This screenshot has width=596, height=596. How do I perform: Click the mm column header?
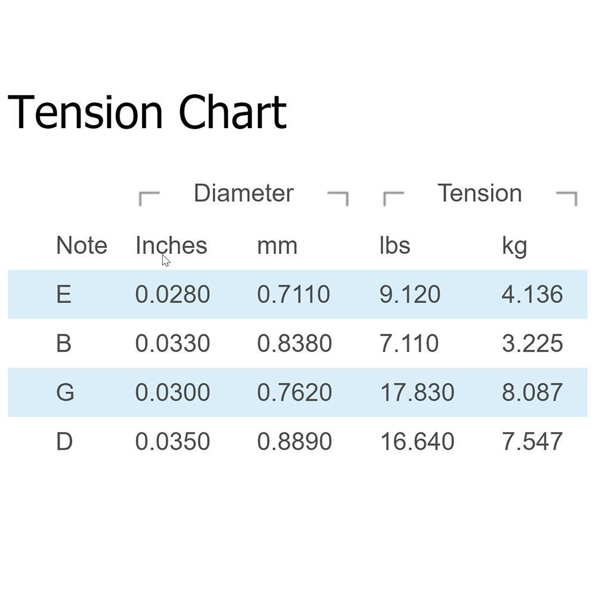click(x=277, y=246)
